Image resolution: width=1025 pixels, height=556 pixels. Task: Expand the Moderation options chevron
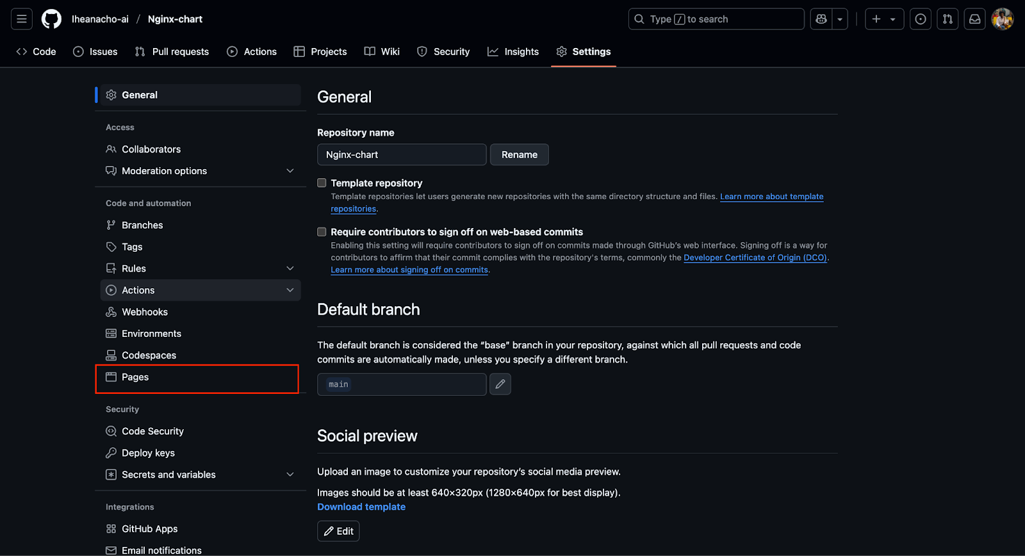(x=290, y=171)
